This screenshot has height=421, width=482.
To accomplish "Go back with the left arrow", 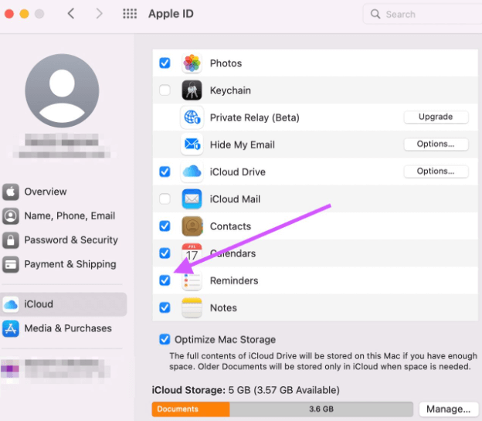I will [x=71, y=14].
